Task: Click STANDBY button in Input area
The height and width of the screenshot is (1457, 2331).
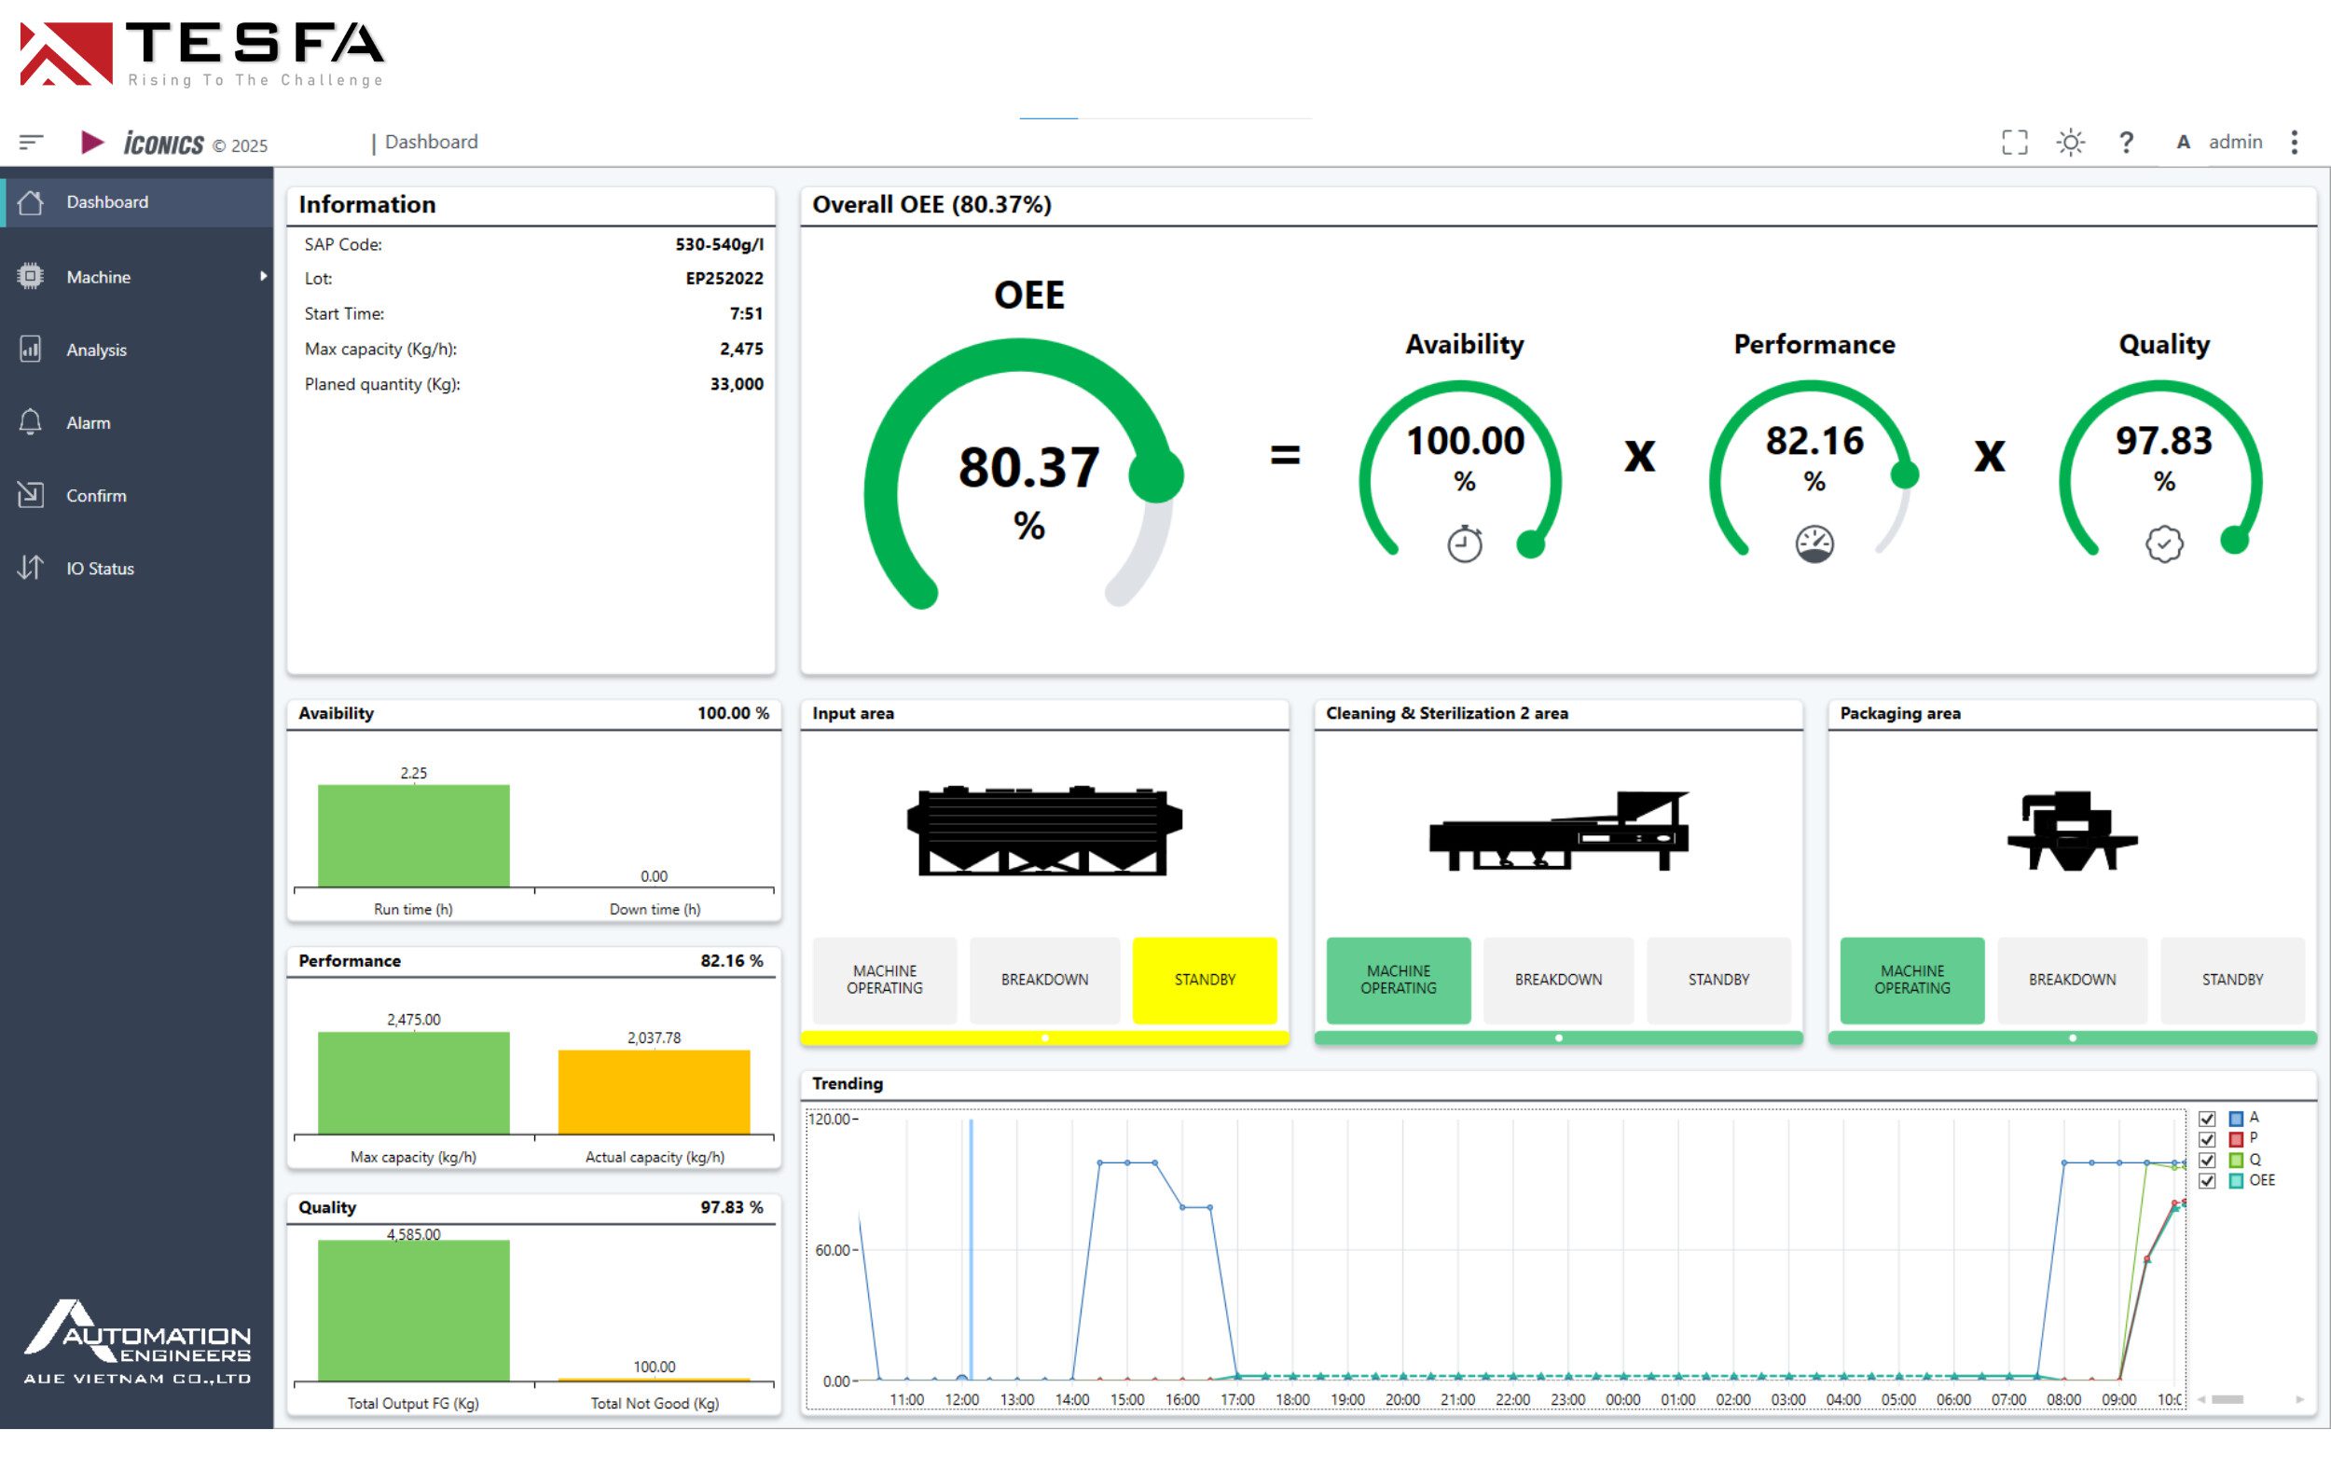Action: 1205,979
